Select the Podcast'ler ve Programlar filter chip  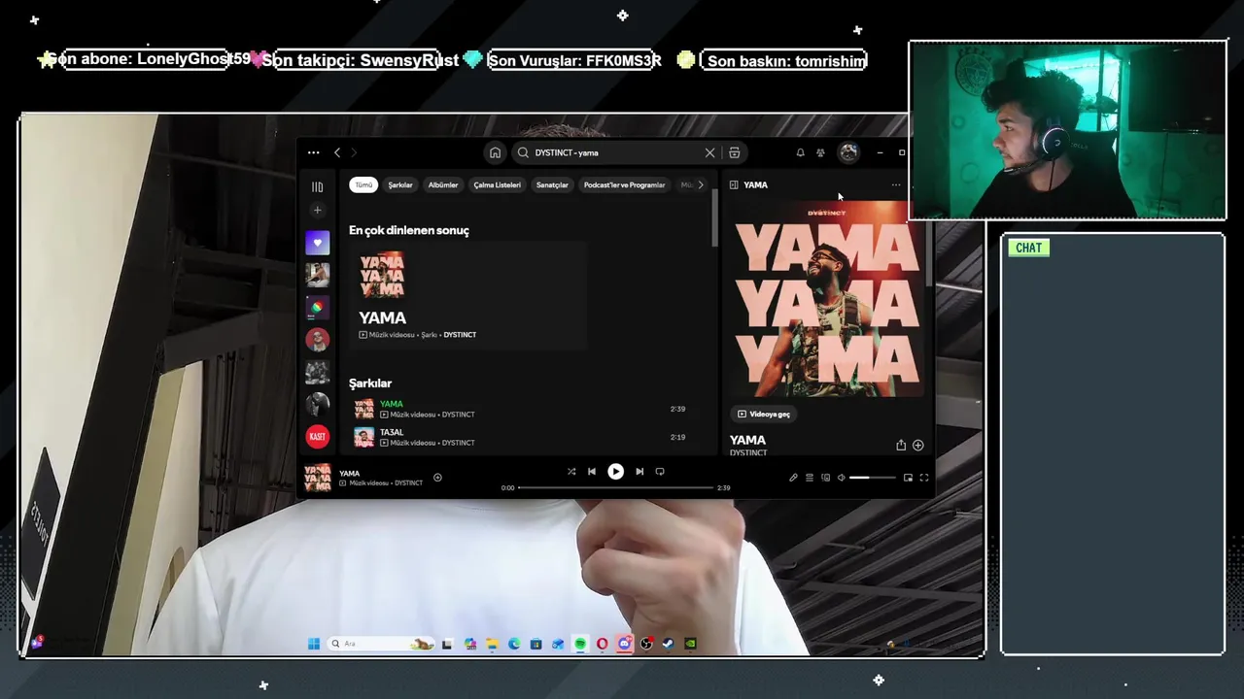(x=624, y=184)
